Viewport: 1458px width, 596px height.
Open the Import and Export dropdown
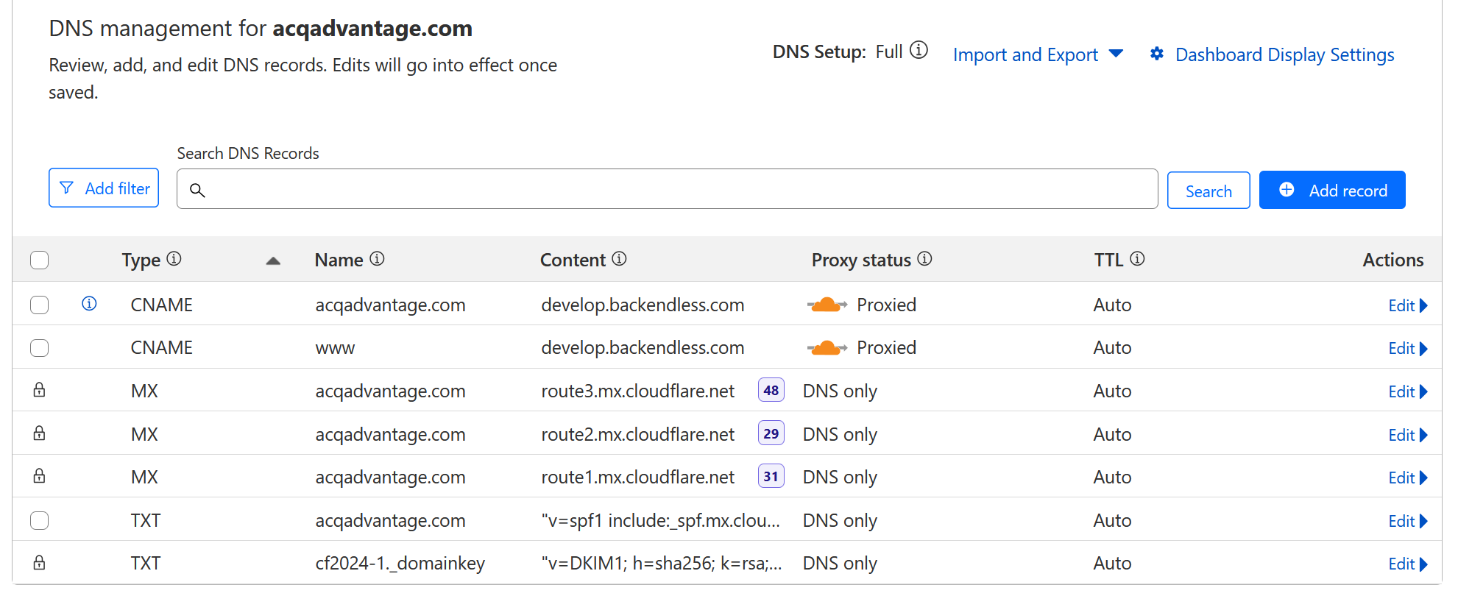[x=1038, y=54]
